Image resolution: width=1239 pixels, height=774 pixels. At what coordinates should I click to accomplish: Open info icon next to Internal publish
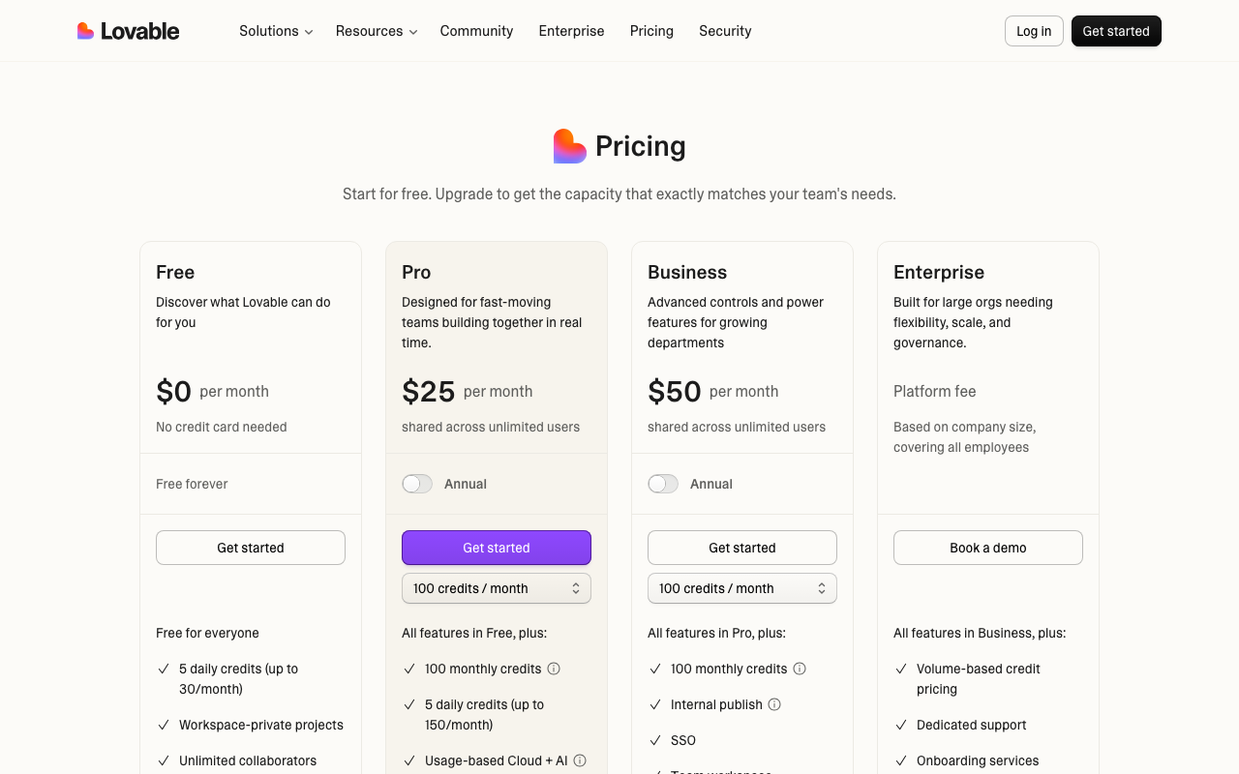click(x=774, y=704)
